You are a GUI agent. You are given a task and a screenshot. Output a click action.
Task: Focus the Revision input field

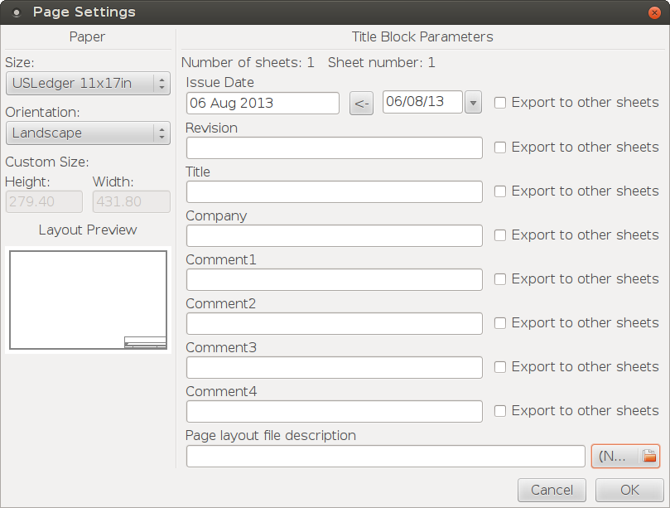click(334, 148)
